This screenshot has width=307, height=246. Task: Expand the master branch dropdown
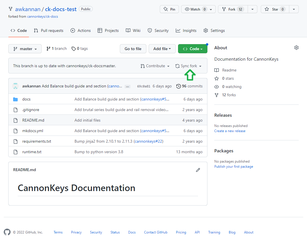coord(25,49)
